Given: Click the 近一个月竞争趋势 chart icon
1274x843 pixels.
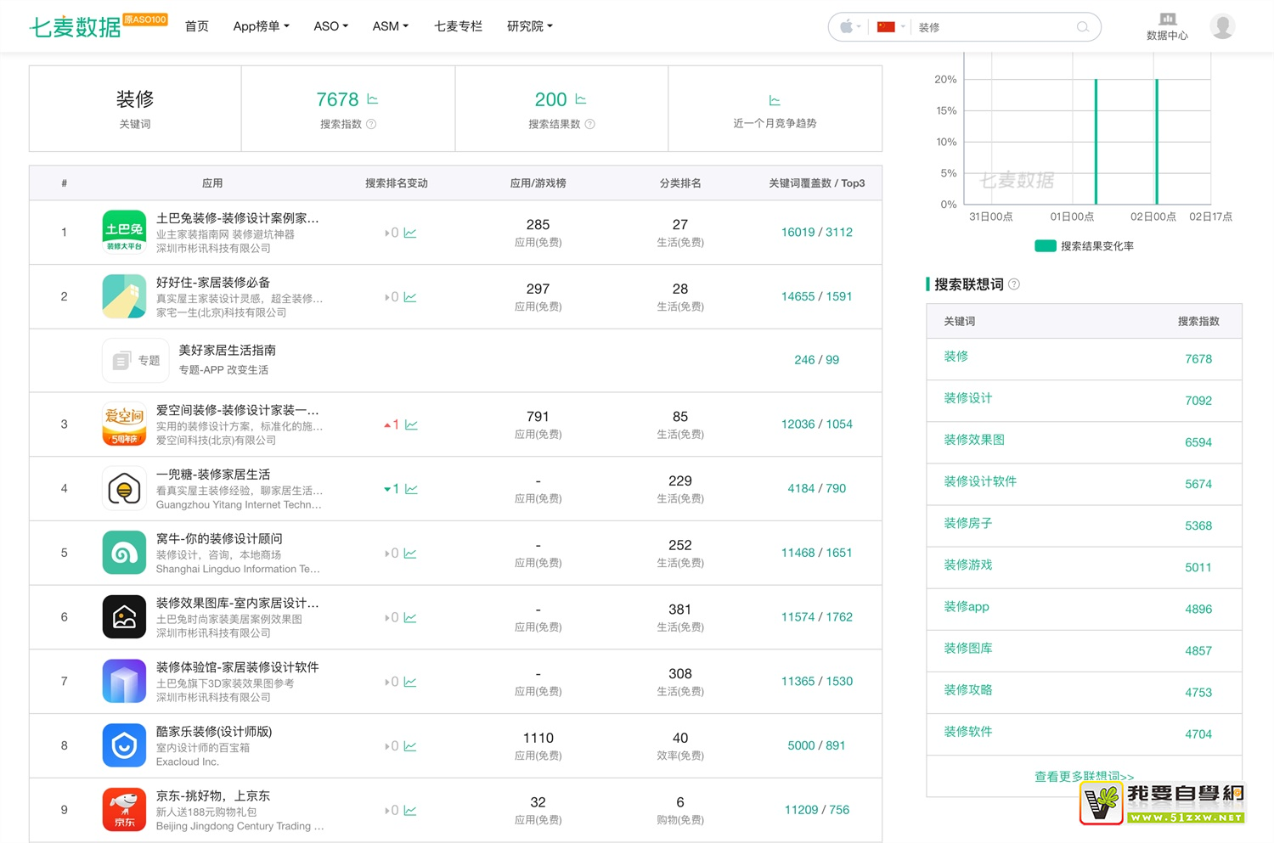Looking at the screenshot, I should [x=775, y=101].
